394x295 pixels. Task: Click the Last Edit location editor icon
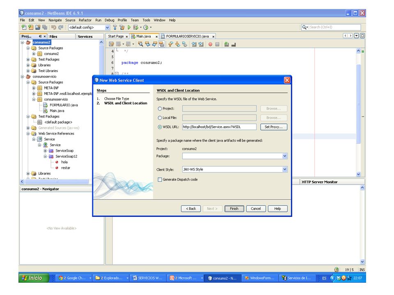tap(111, 44)
